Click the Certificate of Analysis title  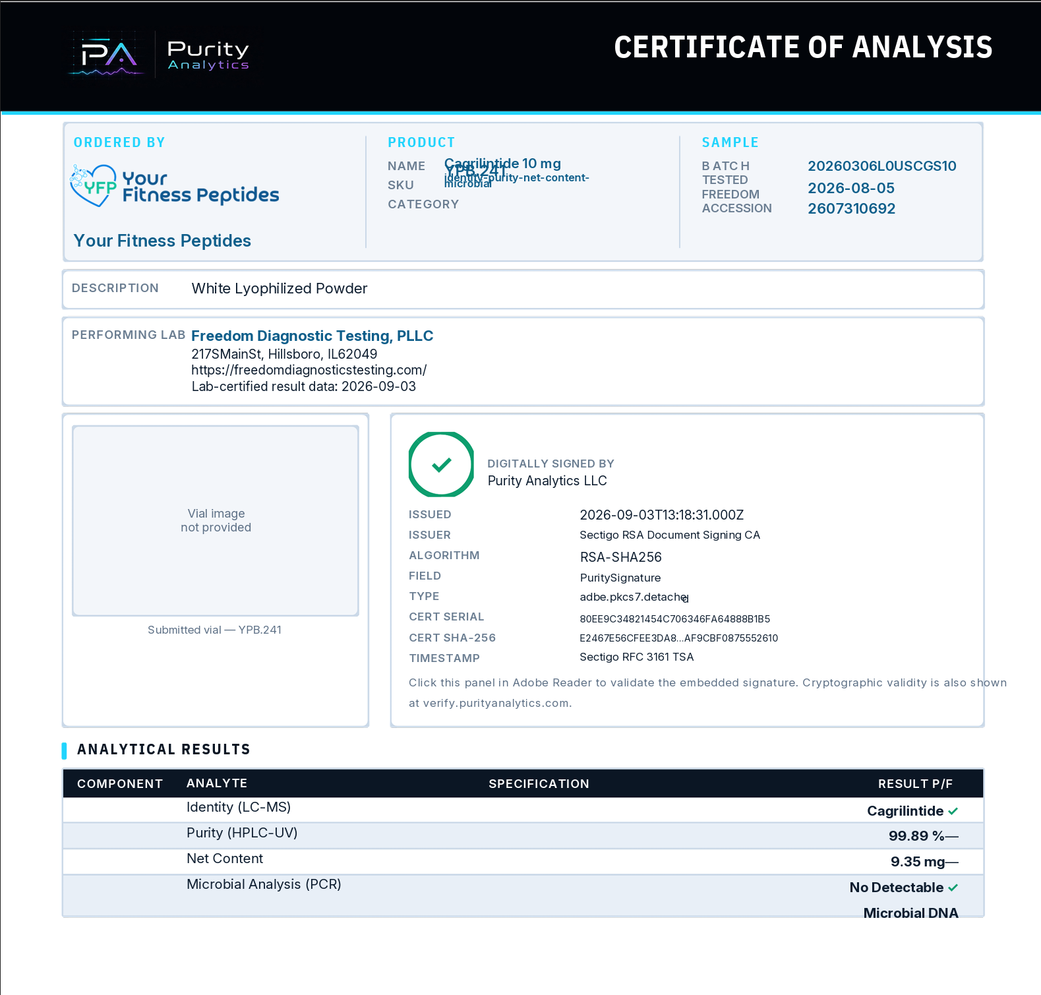point(803,47)
